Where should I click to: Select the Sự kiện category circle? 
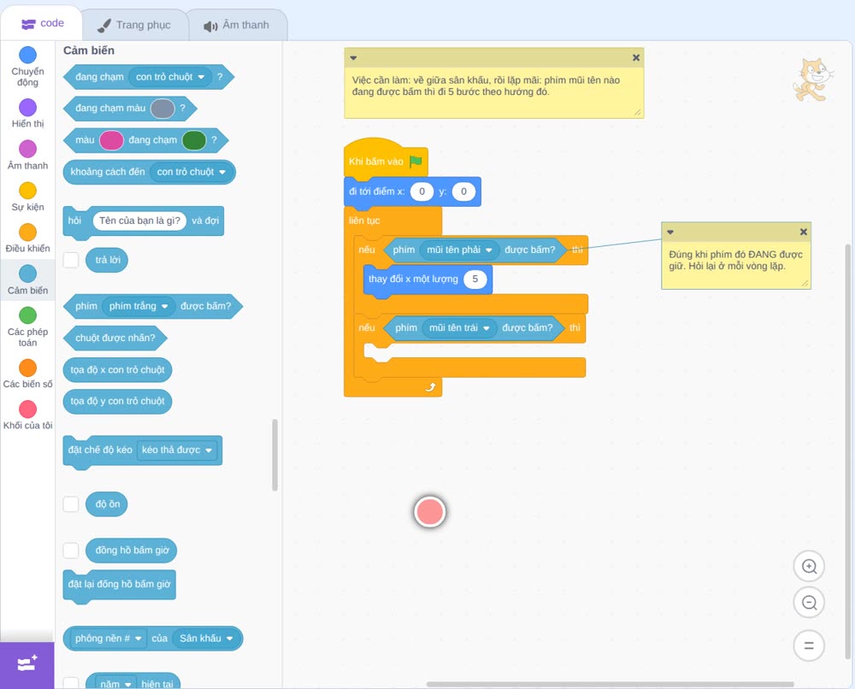(x=28, y=191)
